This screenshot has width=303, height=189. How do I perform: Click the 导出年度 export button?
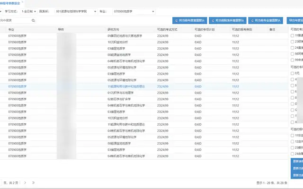pos(295,20)
